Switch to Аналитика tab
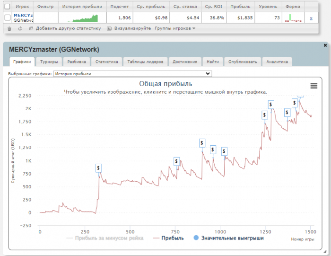 coord(277,62)
